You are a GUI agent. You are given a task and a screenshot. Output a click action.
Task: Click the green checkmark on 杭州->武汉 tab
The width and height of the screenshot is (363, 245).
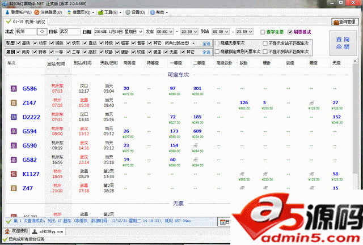[x=9, y=22]
